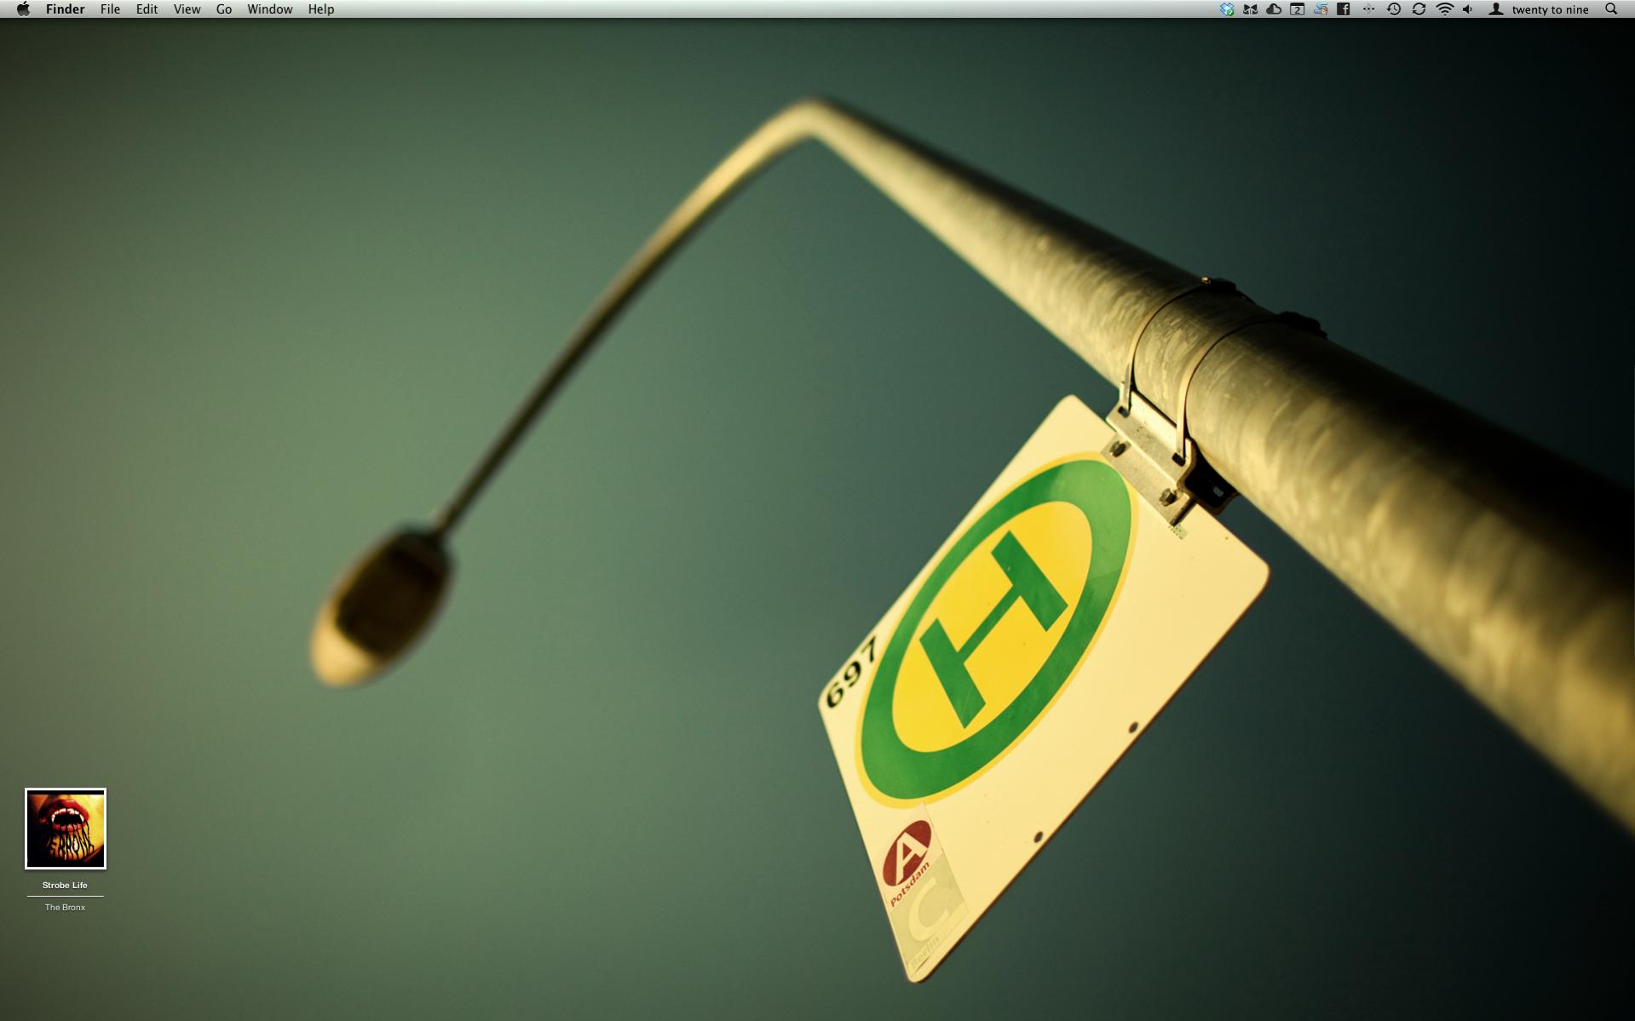Open the Edit menu
1635x1021 pixels.
tap(147, 9)
